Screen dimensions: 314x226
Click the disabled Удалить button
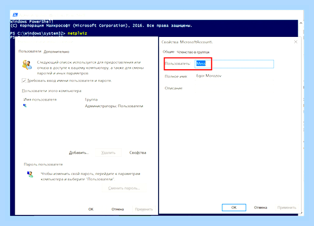108,153
